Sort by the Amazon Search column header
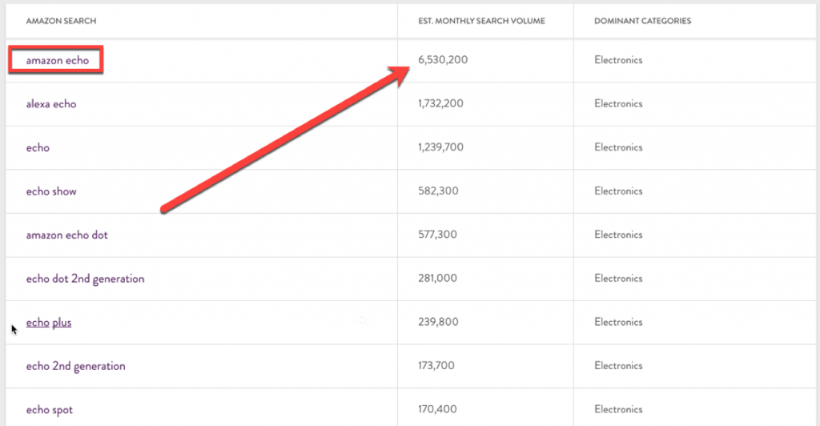The height and width of the screenshot is (426, 820). (x=61, y=21)
